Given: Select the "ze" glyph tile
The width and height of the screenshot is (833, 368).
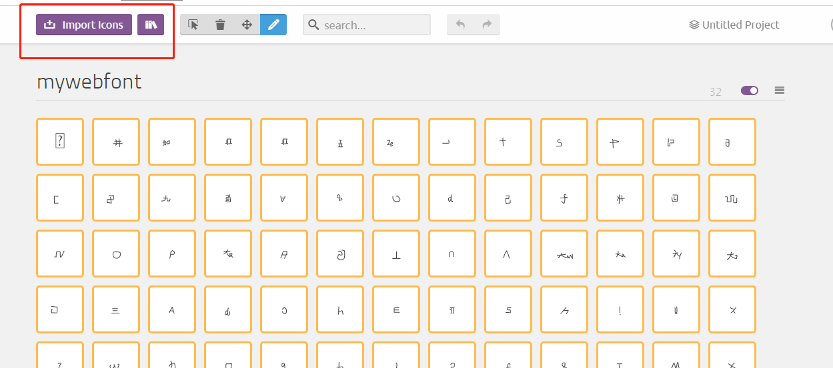Looking at the screenshot, I should pos(396,141).
